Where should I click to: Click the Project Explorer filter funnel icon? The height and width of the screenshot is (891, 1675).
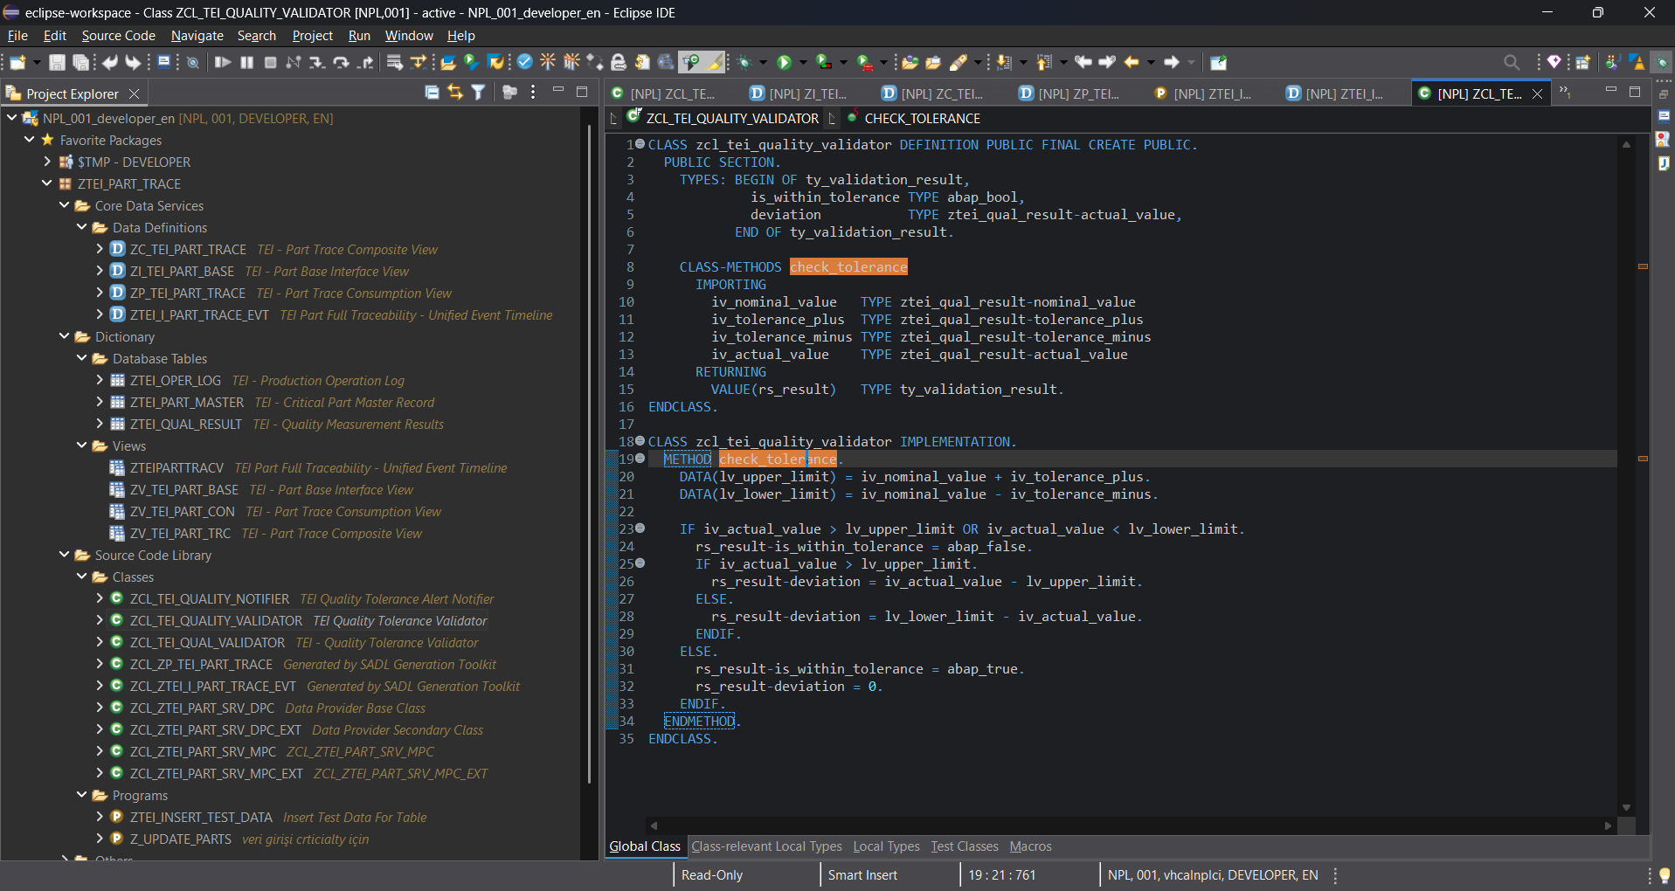click(x=478, y=92)
